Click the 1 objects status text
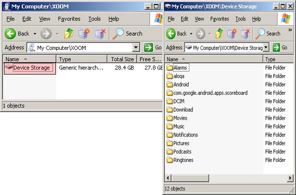 click(x=13, y=106)
